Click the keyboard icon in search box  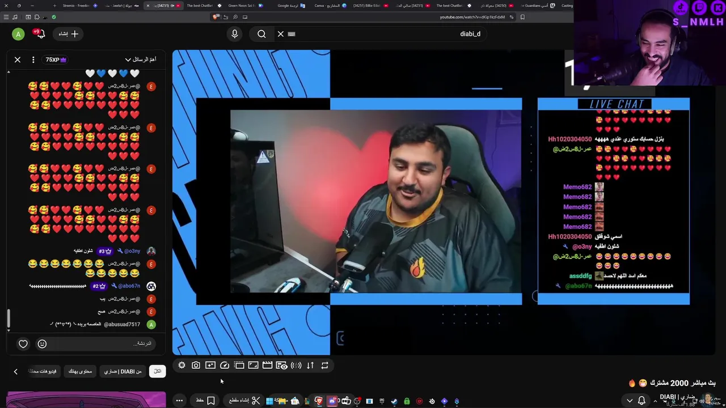click(292, 34)
